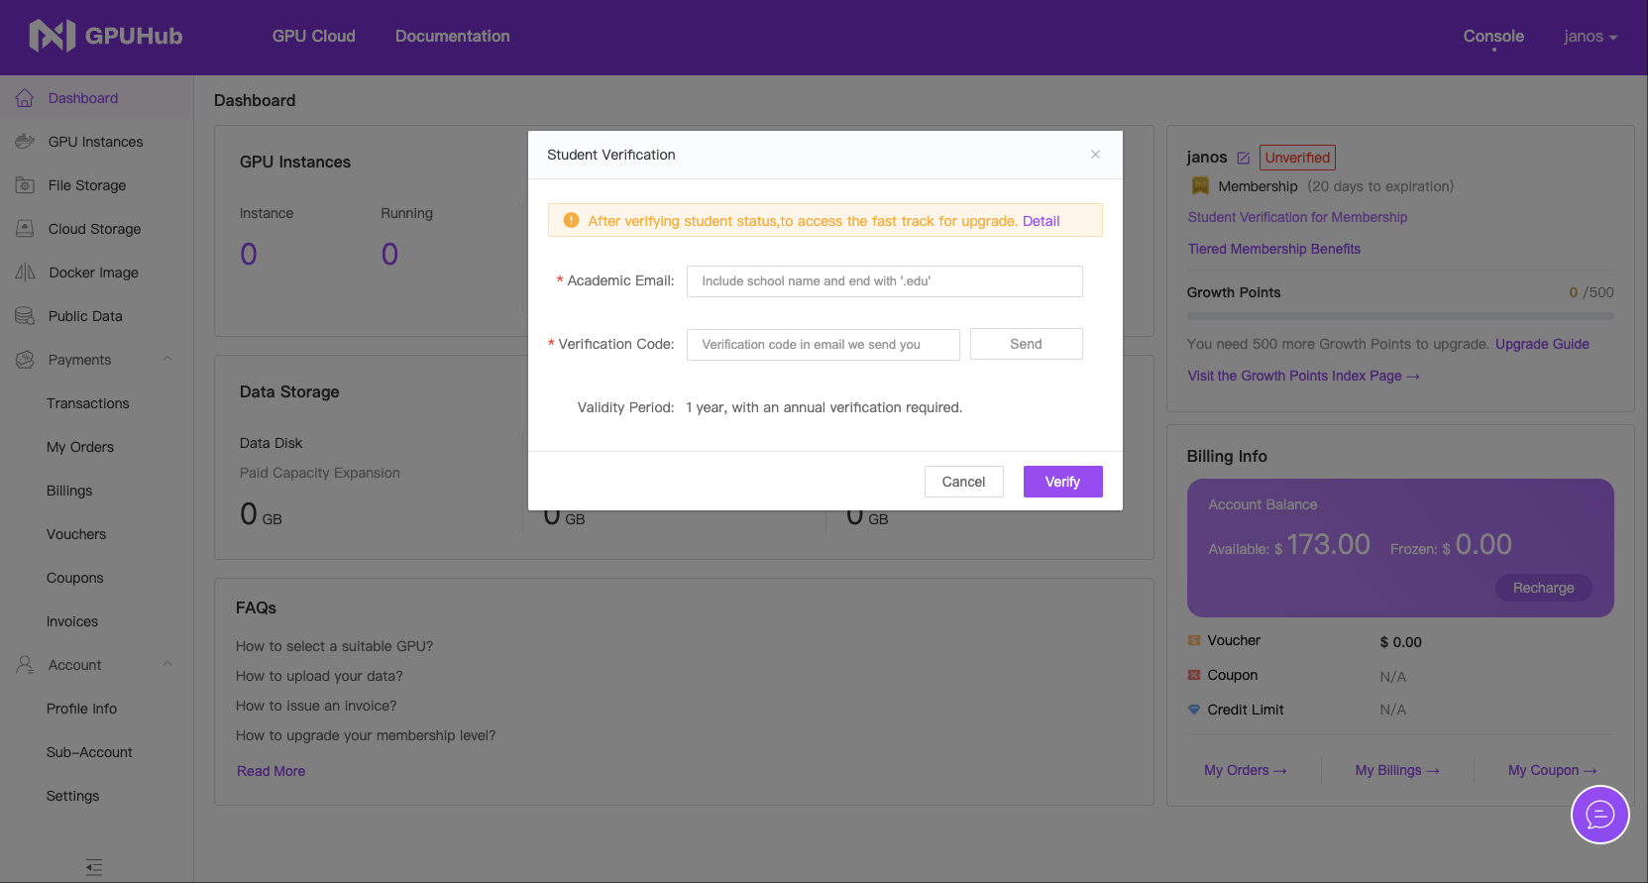The height and width of the screenshot is (883, 1648).
Task: Click the Growth Points progress bar
Action: [1400, 316]
